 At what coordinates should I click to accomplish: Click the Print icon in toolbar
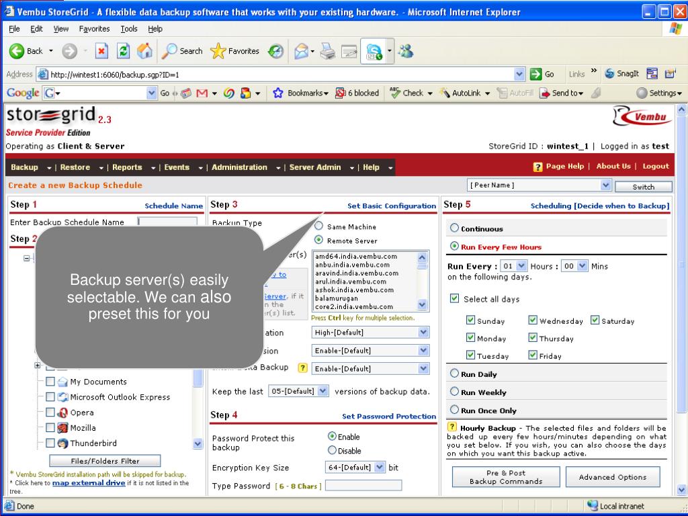pyautogui.click(x=327, y=51)
